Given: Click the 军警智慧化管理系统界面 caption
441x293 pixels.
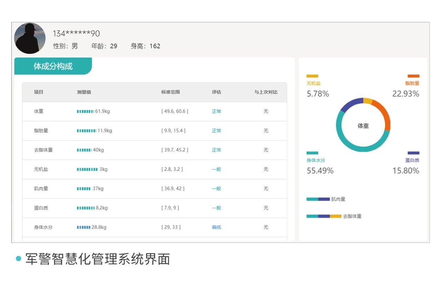Looking at the screenshot, I should tap(98, 259).
